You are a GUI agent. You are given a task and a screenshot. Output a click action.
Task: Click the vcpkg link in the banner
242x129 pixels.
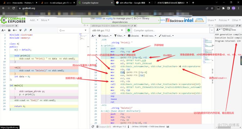(109, 18)
